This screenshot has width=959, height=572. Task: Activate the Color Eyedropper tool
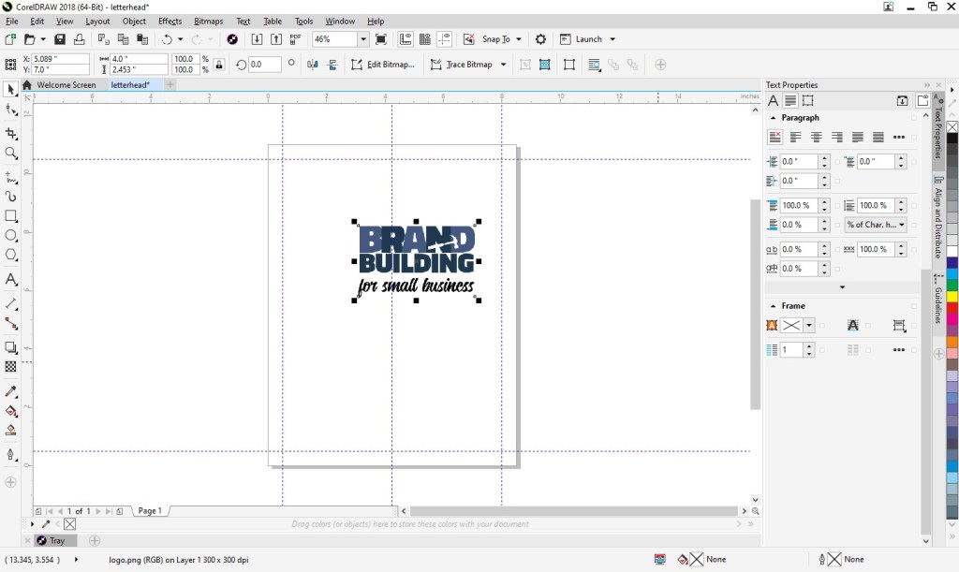click(x=11, y=391)
